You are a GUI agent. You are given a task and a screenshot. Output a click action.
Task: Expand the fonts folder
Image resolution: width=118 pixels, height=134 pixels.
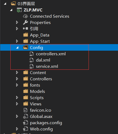[x=17, y=85]
